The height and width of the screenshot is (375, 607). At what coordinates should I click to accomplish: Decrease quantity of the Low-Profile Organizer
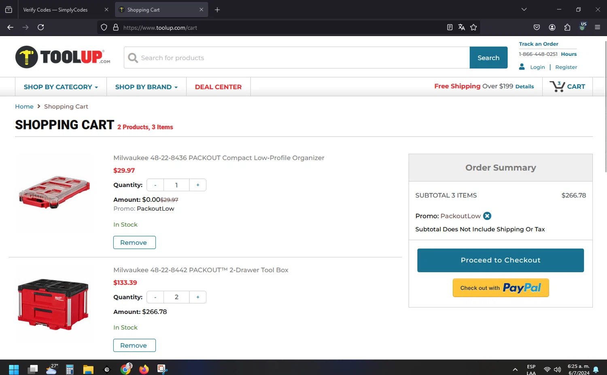pos(155,185)
